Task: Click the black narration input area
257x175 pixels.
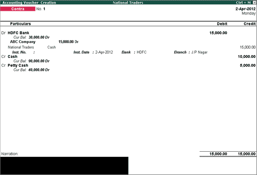Action: click(64, 166)
